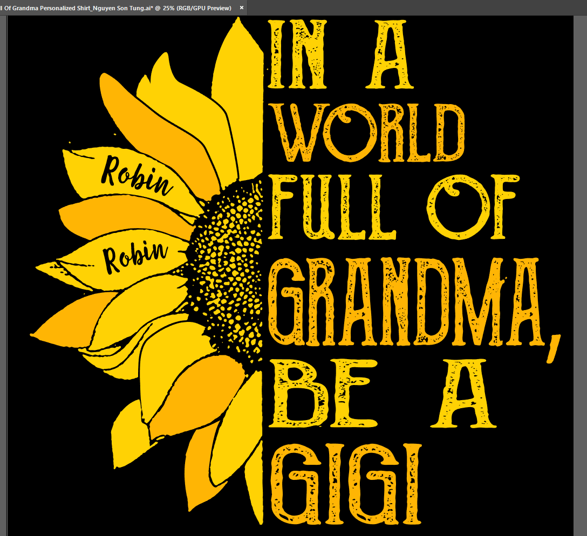Switch to the Grandma Personalized Shirt document tab
This screenshot has width=587, height=536.
tap(116, 8)
